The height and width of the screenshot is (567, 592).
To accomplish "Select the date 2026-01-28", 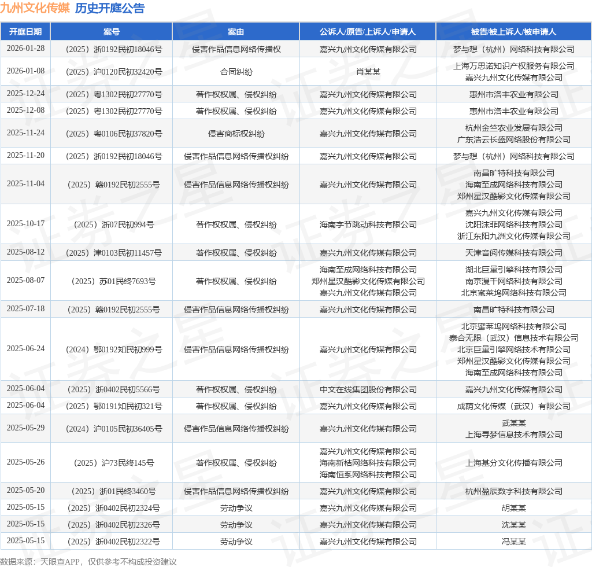I will pyautogui.click(x=25, y=49).
